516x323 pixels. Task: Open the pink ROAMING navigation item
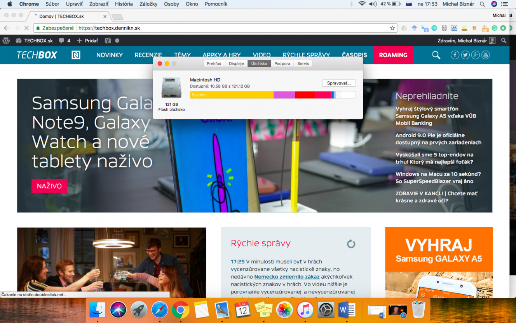tap(393, 55)
